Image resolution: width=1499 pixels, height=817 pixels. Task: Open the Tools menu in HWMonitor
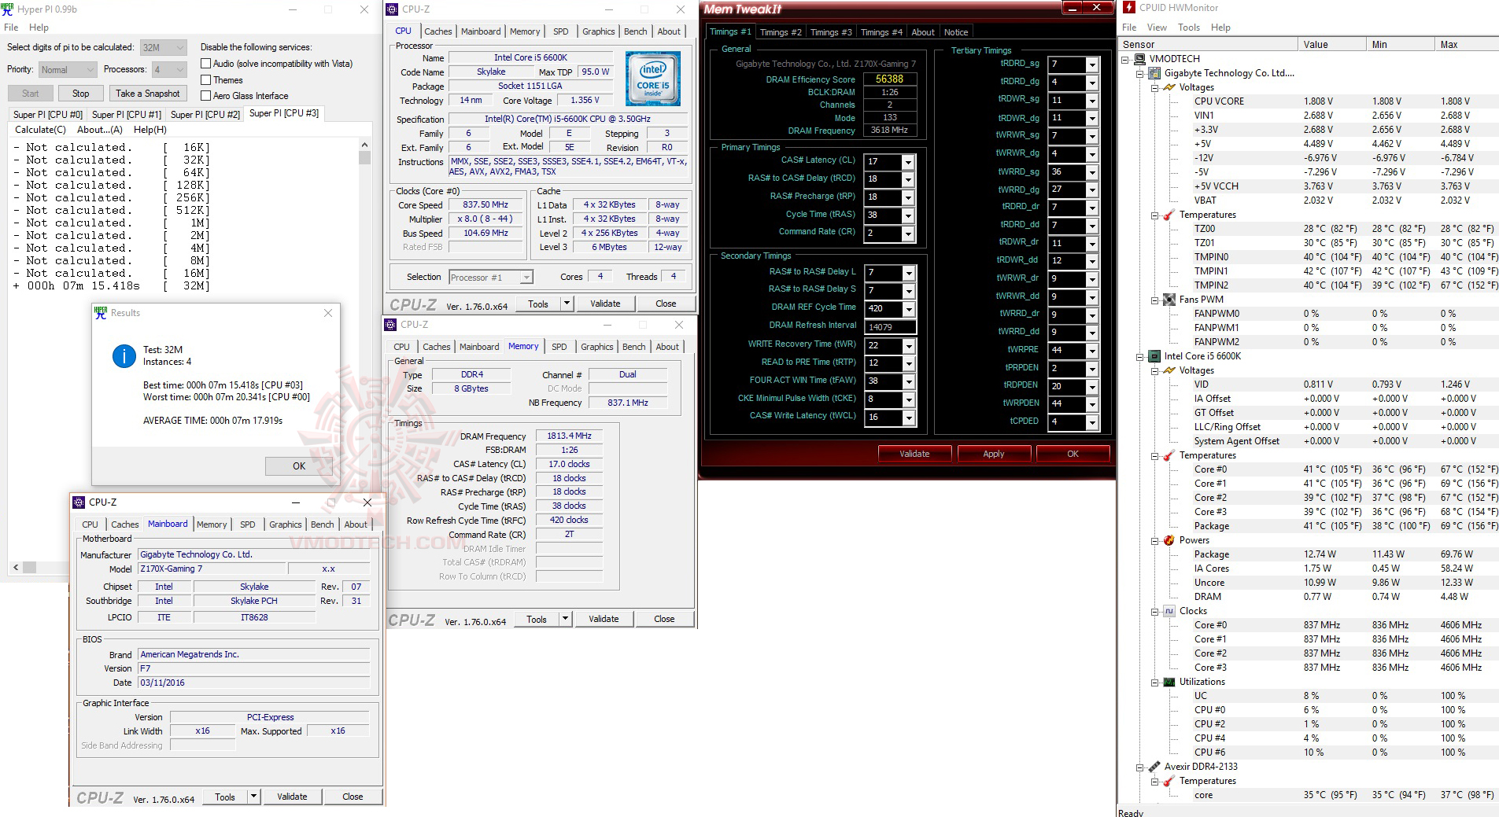tap(1189, 28)
